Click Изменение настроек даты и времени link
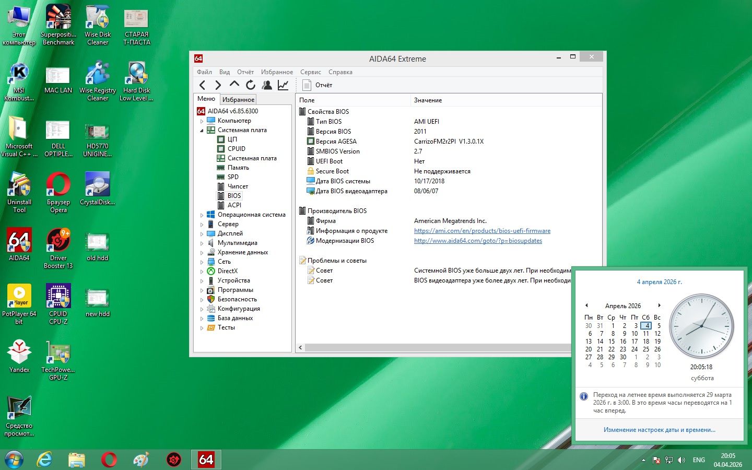This screenshot has height=470, width=752. pos(660,430)
